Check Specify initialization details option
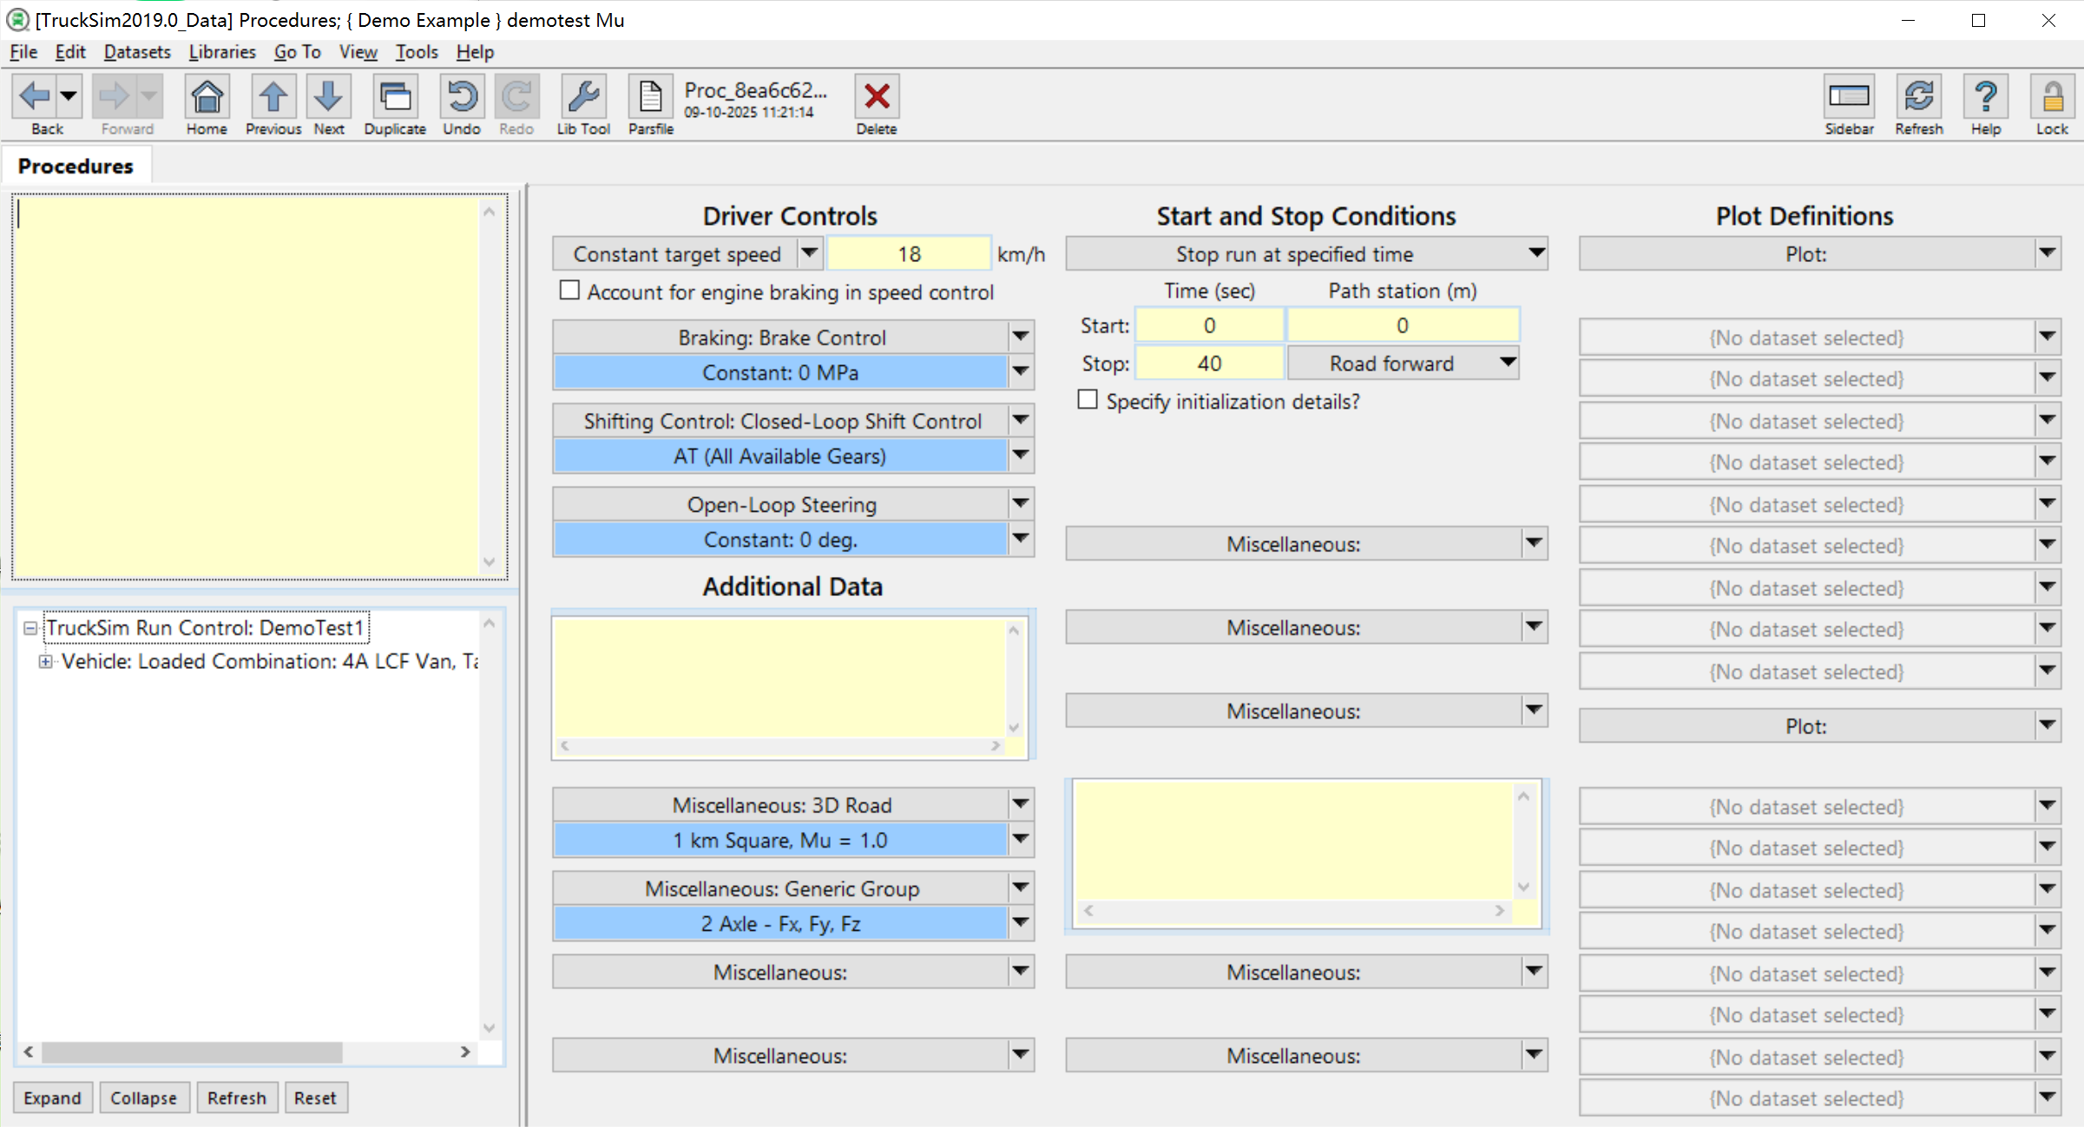The width and height of the screenshot is (2084, 1127). point(1087,400)
